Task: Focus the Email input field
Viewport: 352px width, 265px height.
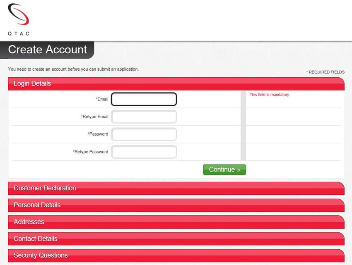Action: tap(144, 99)
